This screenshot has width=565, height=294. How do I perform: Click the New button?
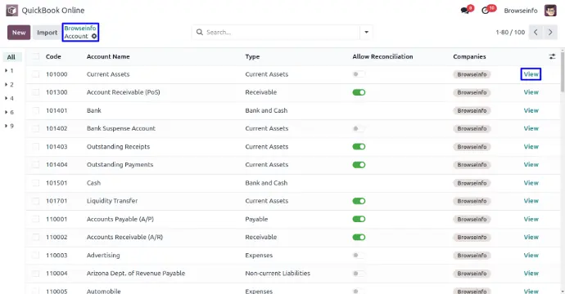pyautogui.click(x=19, y=33)
